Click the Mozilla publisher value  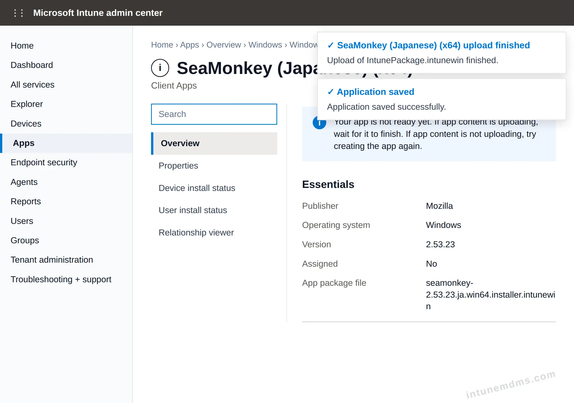439,206
